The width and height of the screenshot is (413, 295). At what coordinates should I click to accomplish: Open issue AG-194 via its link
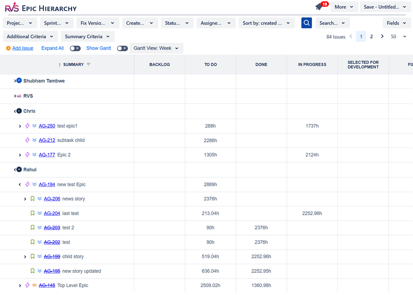[x=47, y=184]
